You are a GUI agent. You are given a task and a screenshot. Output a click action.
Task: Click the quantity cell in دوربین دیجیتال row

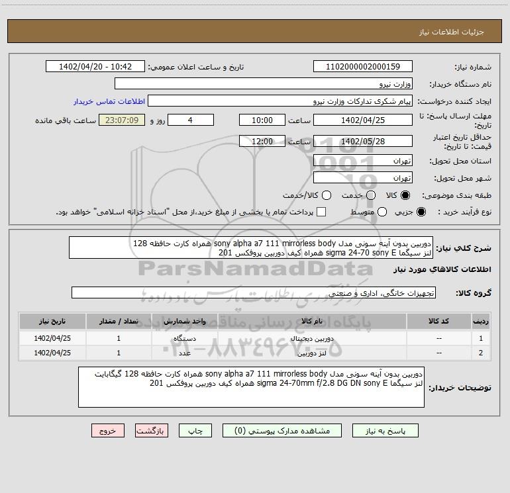119,338
